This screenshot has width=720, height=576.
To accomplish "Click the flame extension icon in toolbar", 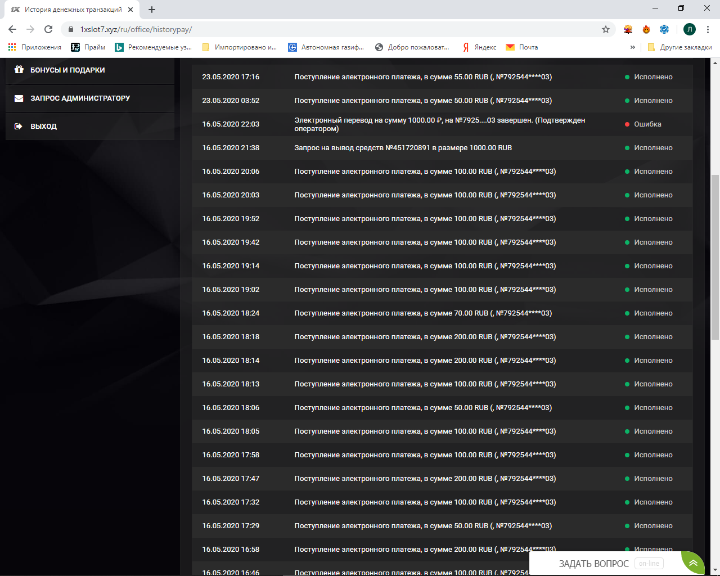I will [x=646, y=29].
